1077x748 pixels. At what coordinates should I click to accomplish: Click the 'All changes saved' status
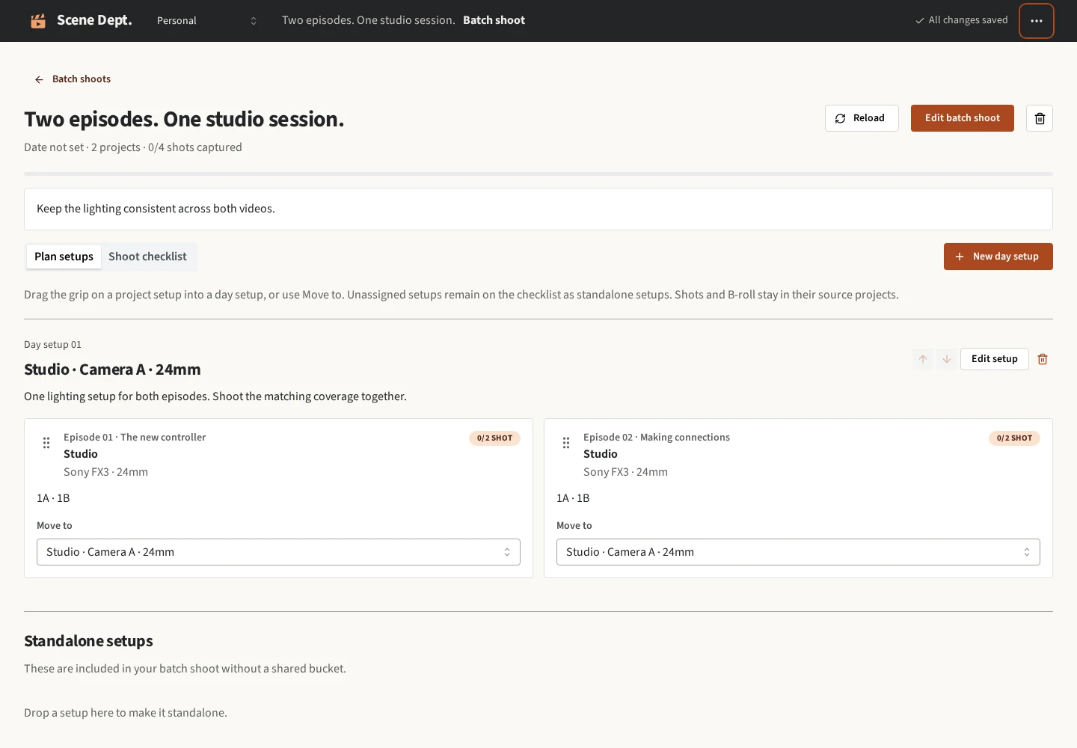pos(962,20)
